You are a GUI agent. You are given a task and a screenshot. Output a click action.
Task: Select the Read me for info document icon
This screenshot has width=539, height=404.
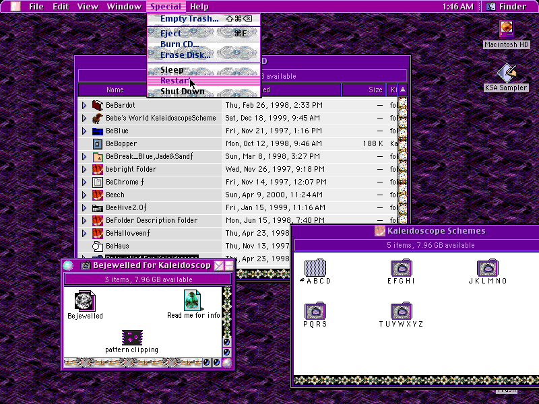pos(193,300)
